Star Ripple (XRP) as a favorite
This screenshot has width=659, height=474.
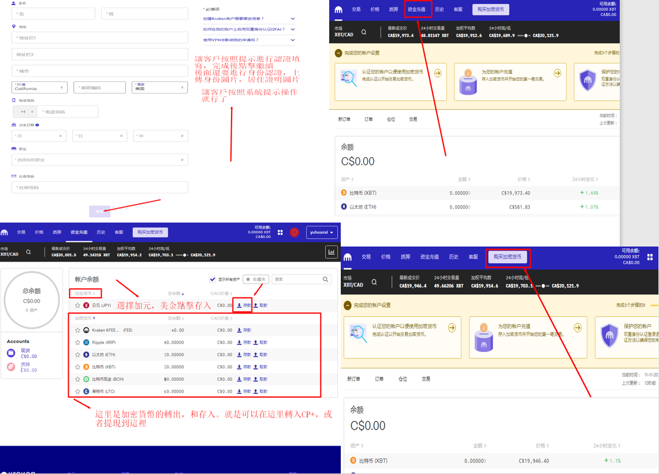(77, 342)
